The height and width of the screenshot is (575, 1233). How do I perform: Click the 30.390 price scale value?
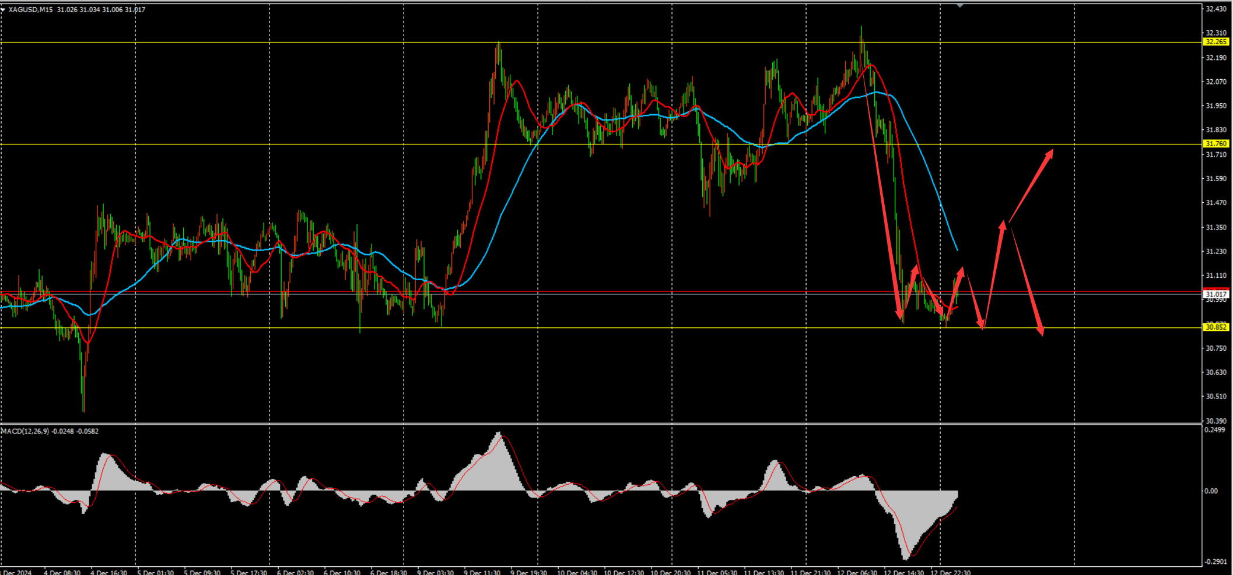[x=1216, y=421]
